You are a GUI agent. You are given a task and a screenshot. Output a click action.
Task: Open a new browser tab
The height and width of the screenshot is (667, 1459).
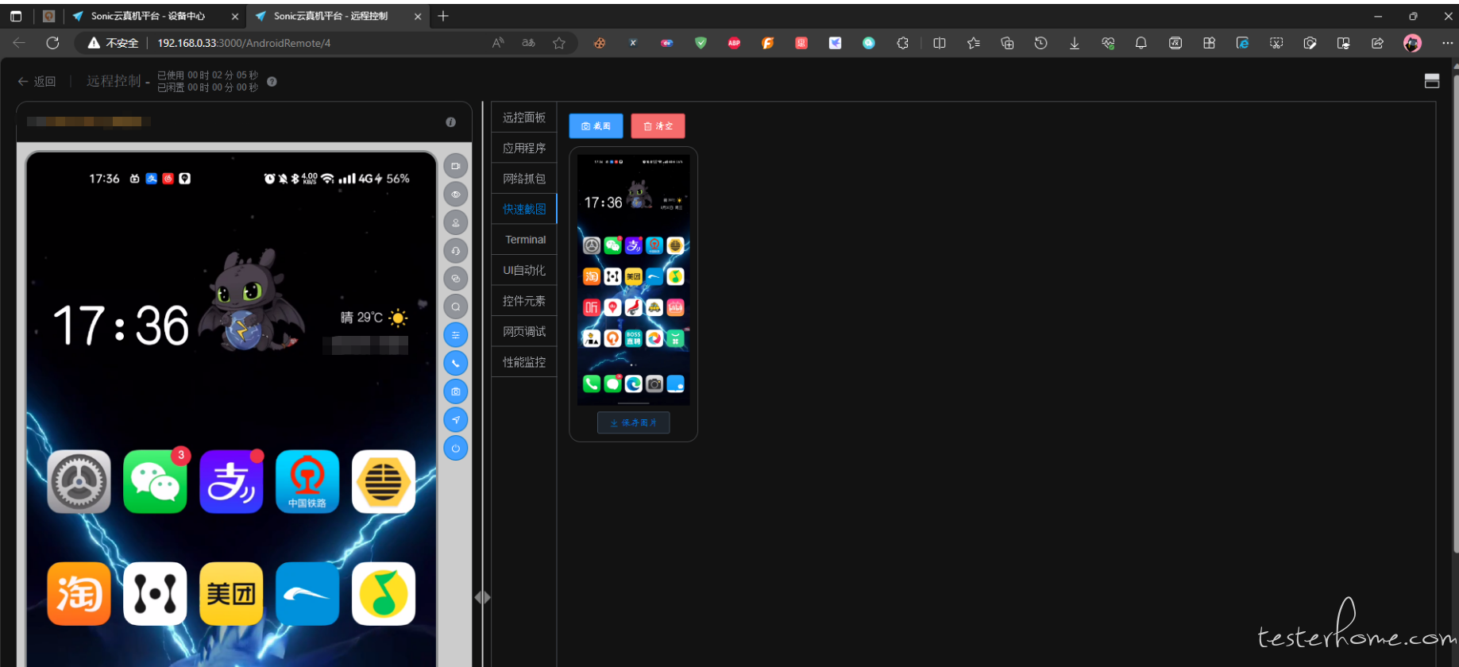coord(443,16)
